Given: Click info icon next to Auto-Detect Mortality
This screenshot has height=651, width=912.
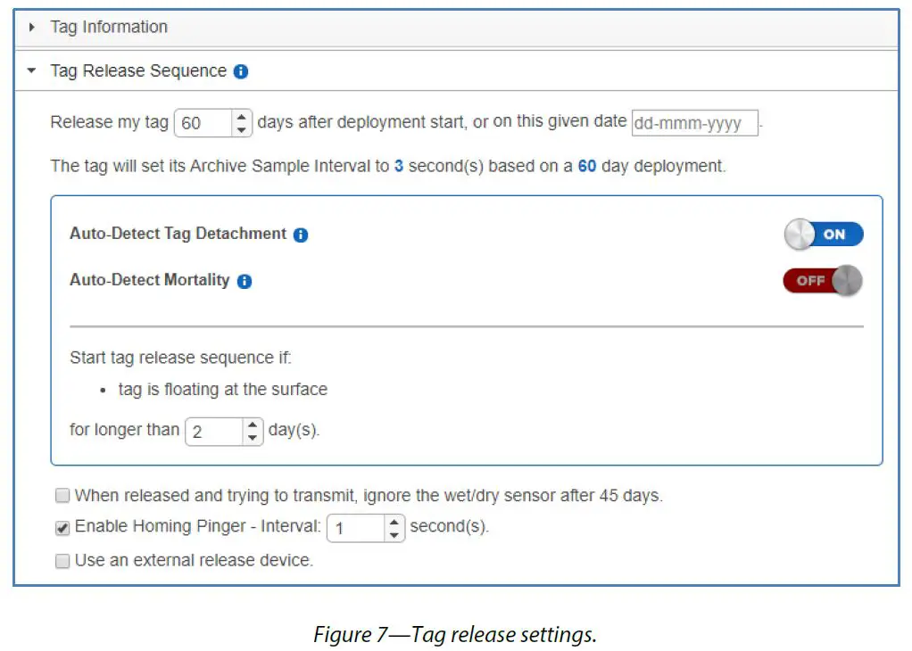Looking at the screenshot, I should [245, 281].
